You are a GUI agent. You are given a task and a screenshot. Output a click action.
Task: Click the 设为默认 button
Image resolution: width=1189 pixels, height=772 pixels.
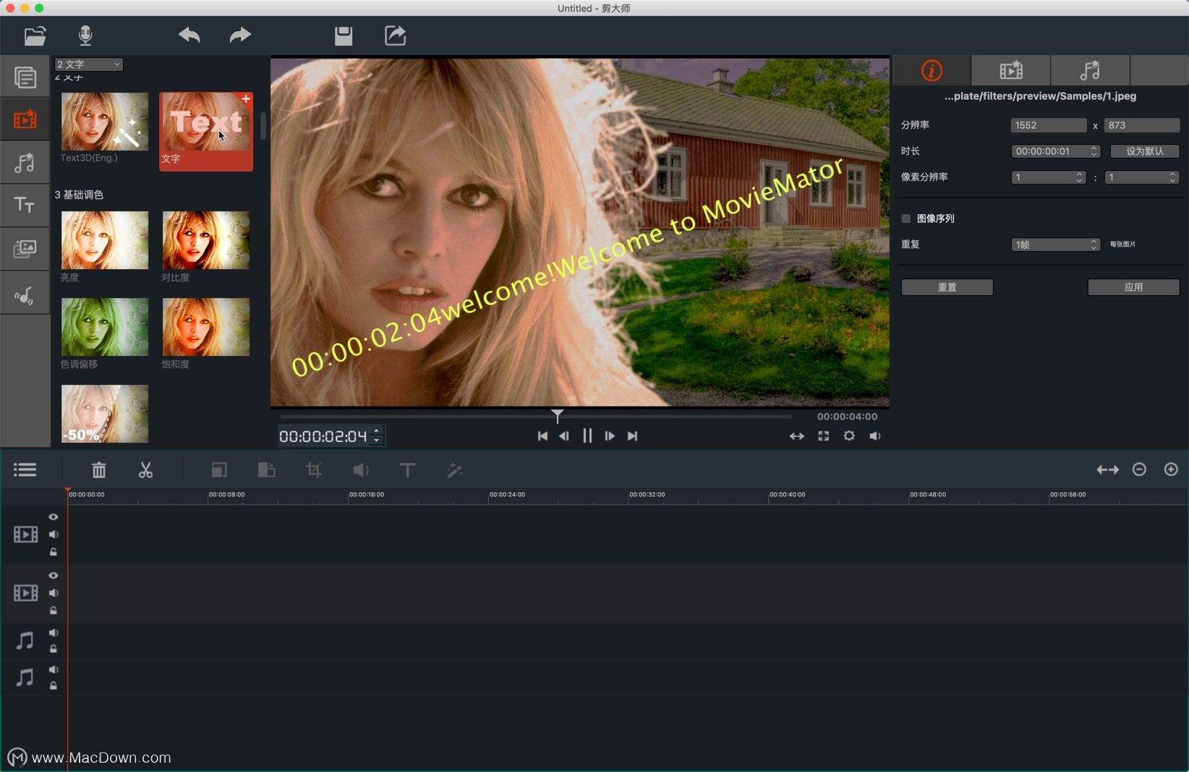click(1145, 151)
